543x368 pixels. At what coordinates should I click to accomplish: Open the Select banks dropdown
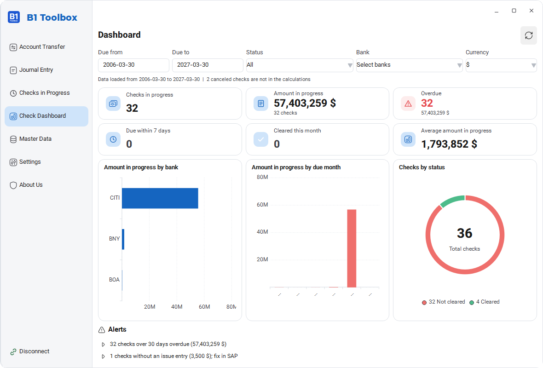410,65
